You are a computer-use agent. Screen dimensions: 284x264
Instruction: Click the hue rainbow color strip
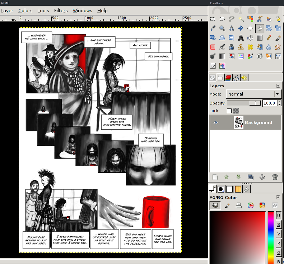[x=270, y=237]
